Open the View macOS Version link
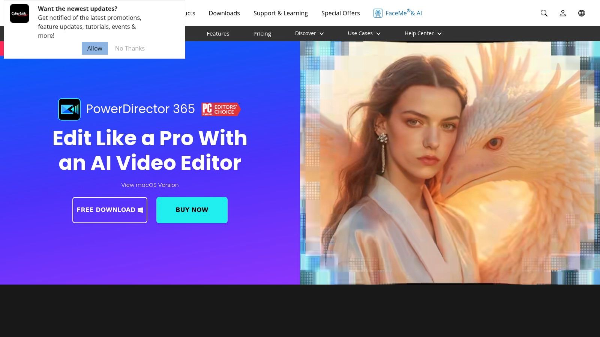This screenshot has width=600, height=337. click(x=150, y=185)
